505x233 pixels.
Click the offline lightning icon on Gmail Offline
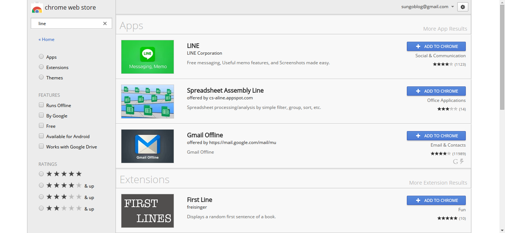462,161
